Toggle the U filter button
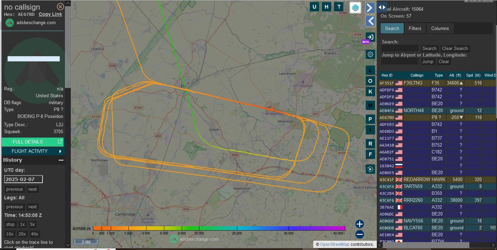This screenshot has width=497, height=250. 314,7
